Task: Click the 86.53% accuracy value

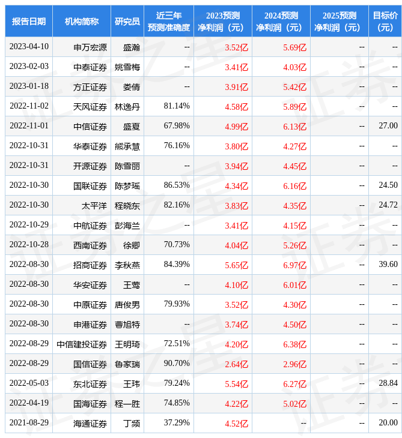Action: [x=177, y=185]
